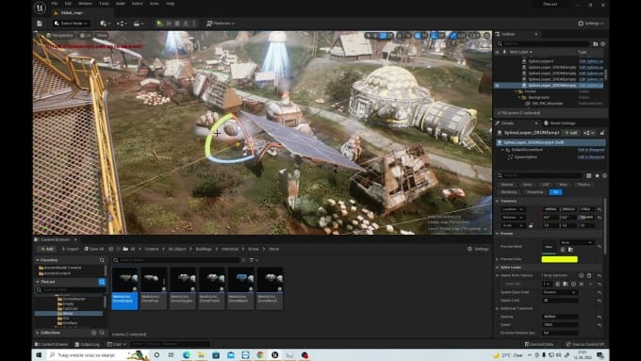Collapse the Transform section
Image resolution: width=641 pixels, height=361 pixels.
tap(498, 201)
